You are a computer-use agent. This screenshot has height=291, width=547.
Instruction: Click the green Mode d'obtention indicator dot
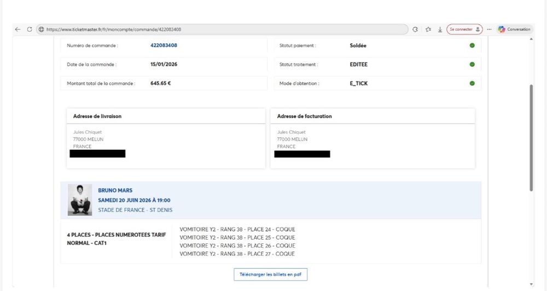click(472, 84)
